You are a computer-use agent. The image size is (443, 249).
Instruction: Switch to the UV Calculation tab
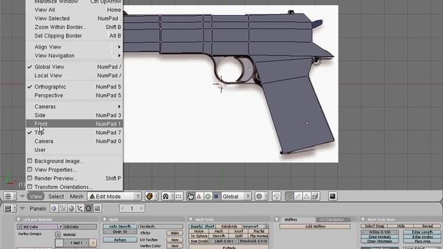332,219
